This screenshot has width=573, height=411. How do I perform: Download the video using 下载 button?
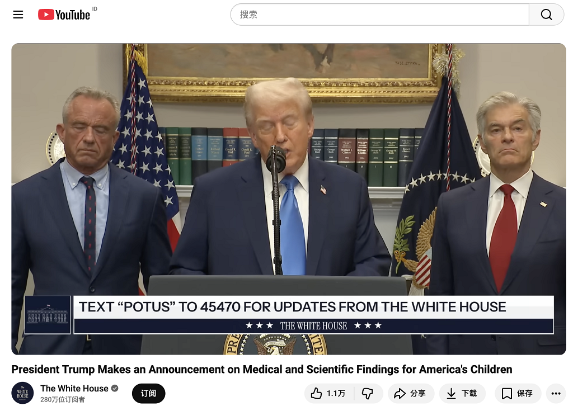462,394
